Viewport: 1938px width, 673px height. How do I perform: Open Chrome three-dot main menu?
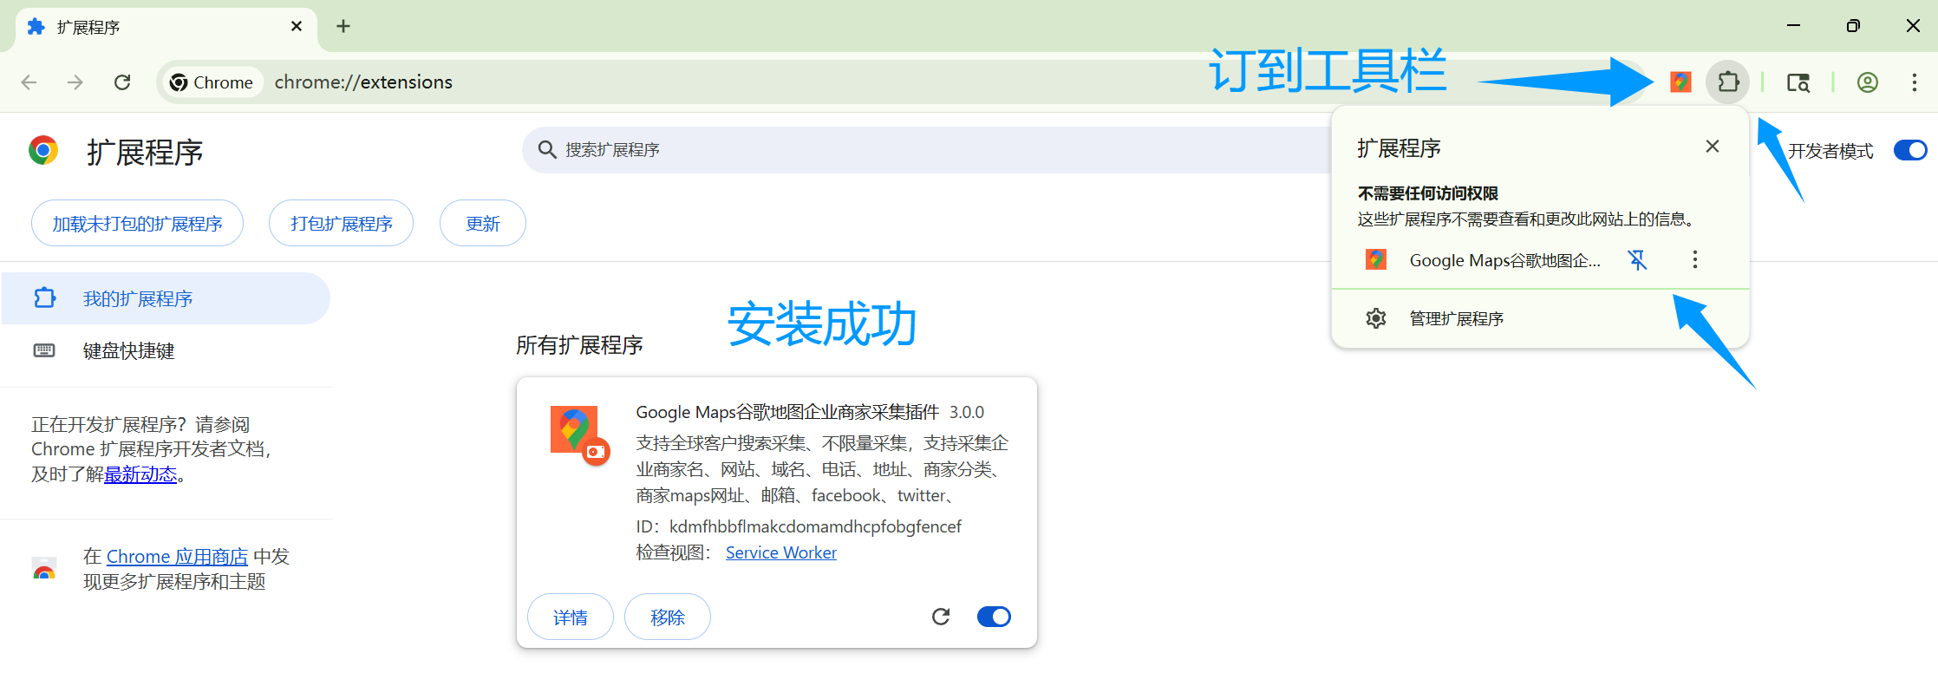tap(1915, 82)
